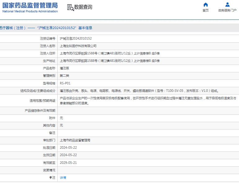Click model specification value RS-P01
This screenshot has height=183, width=239.
(65, 83)
